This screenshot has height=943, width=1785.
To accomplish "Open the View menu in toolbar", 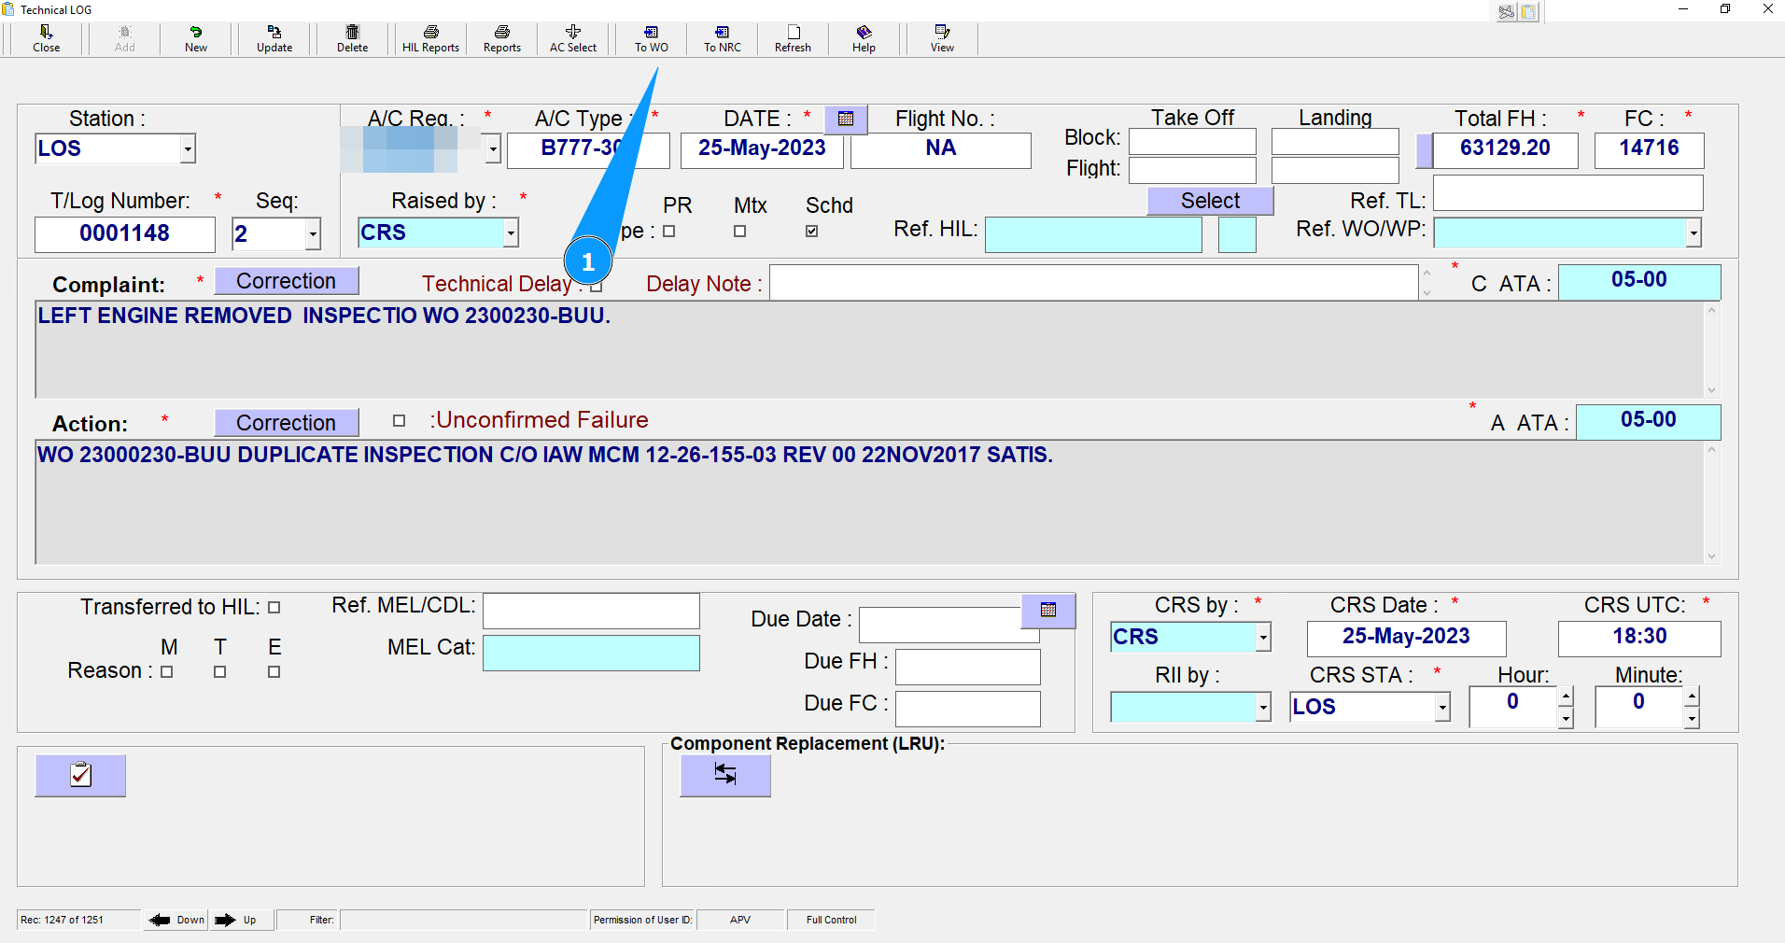I will coord(942,38).
